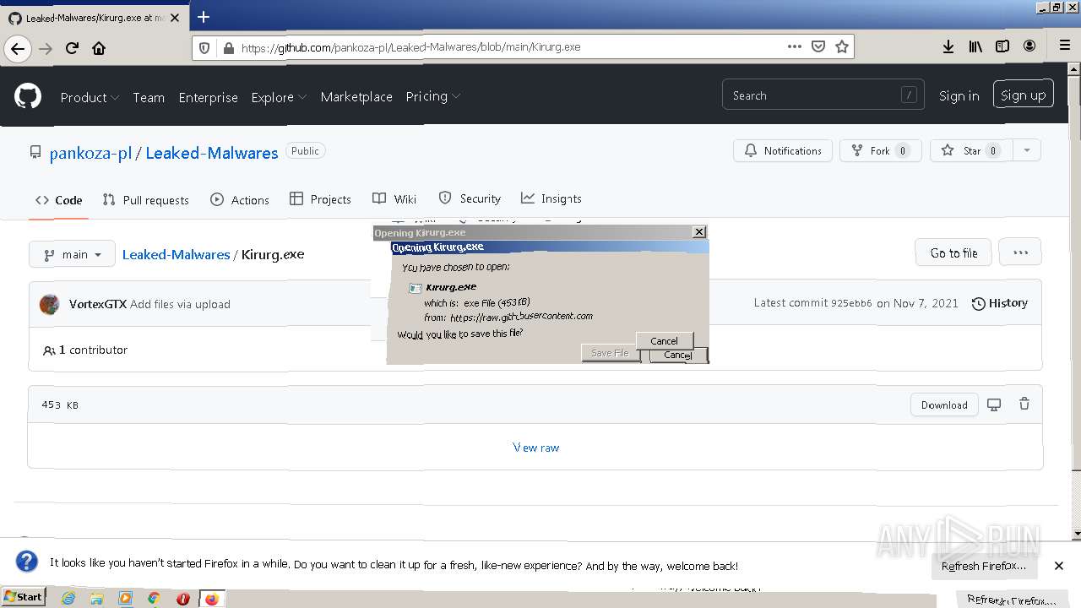
Task: Open the Leaked-Malwares repository title link
Action: [x=212, y=153]
